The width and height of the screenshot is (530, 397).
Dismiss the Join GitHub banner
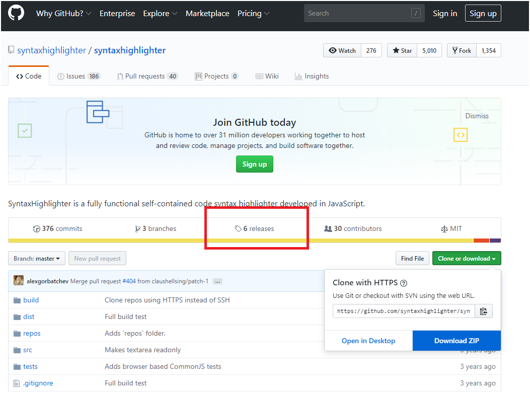(x=477, y=116)
